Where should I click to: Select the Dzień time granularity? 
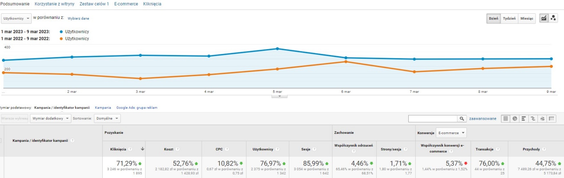click(x=494, y=18)
